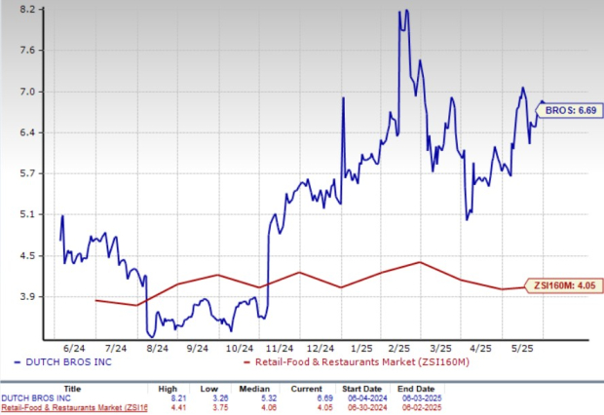The height and width of the screenshot is (415, 604).
Task: Click the Current column header
Action: pyautogui.click(x=307, y=389)
